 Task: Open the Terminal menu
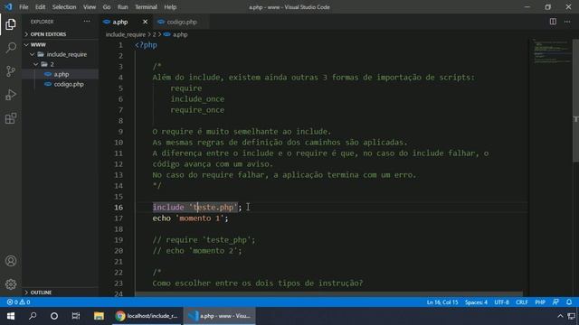[146, 7]
